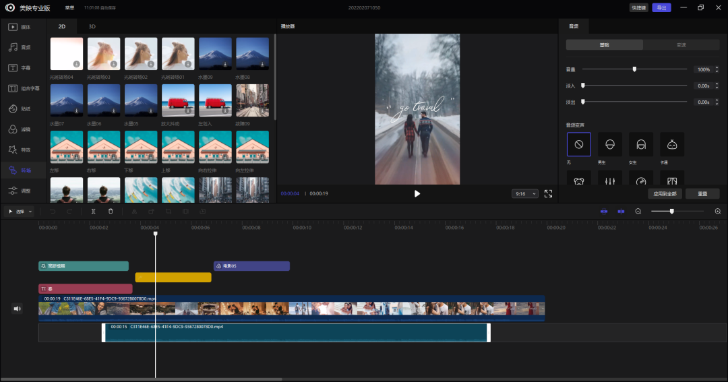Undo the last edit
728x382 pixels.
pyautogui.click(x=53, y=211)
